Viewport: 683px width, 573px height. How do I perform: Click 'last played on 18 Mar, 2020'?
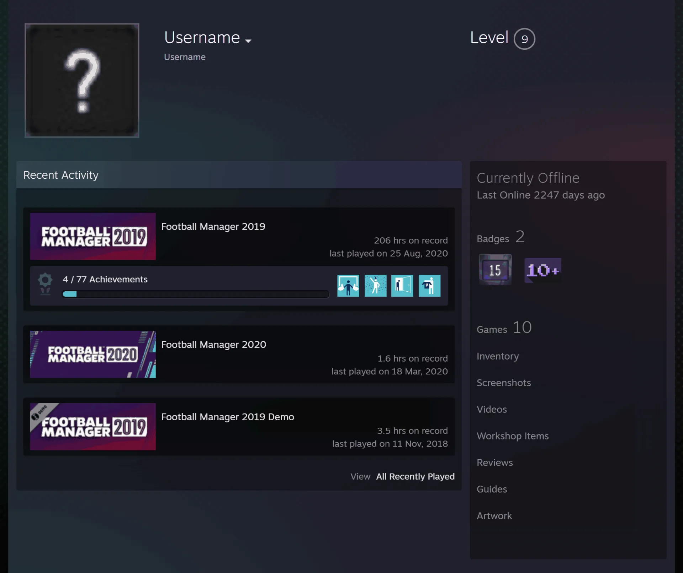[390, 371]
